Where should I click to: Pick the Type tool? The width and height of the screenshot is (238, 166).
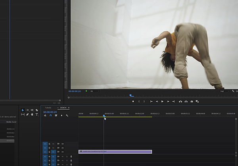(37, 114)
